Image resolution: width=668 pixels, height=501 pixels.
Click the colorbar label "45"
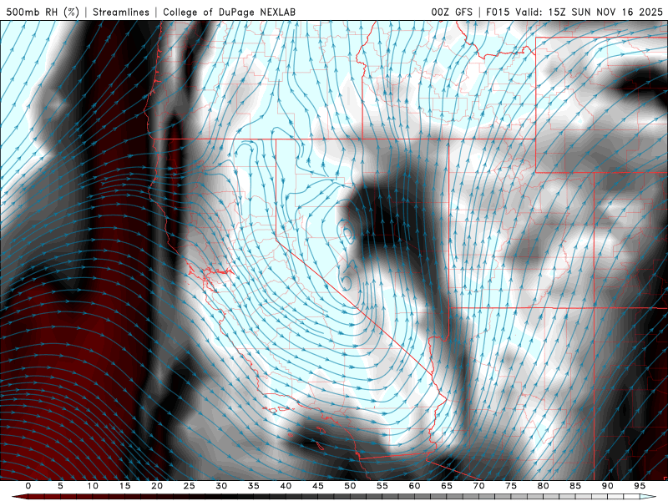(318, 486)
